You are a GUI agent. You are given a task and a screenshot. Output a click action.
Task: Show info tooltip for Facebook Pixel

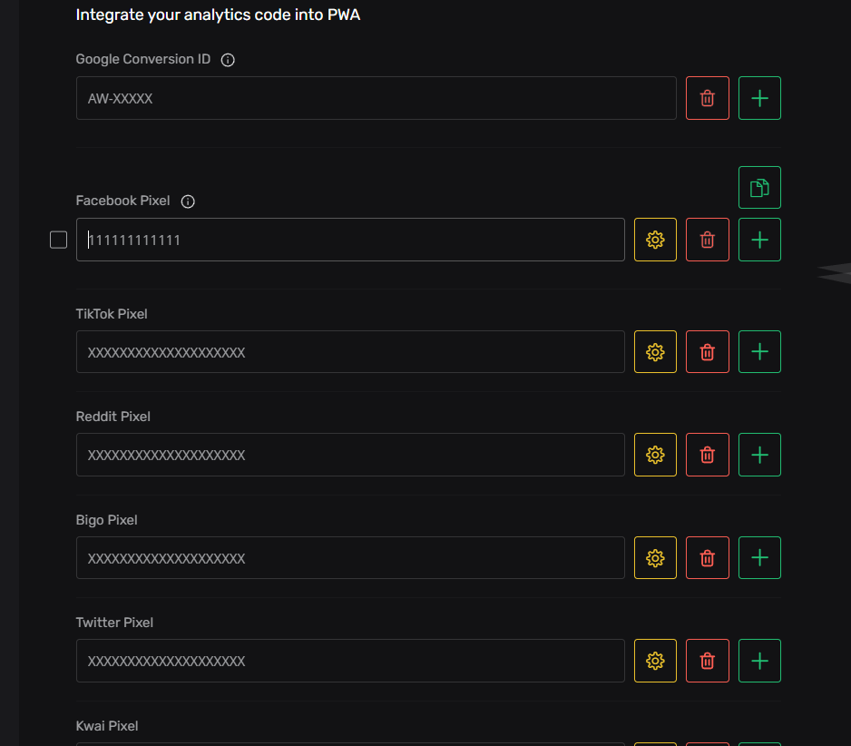(x=188, y=201)
